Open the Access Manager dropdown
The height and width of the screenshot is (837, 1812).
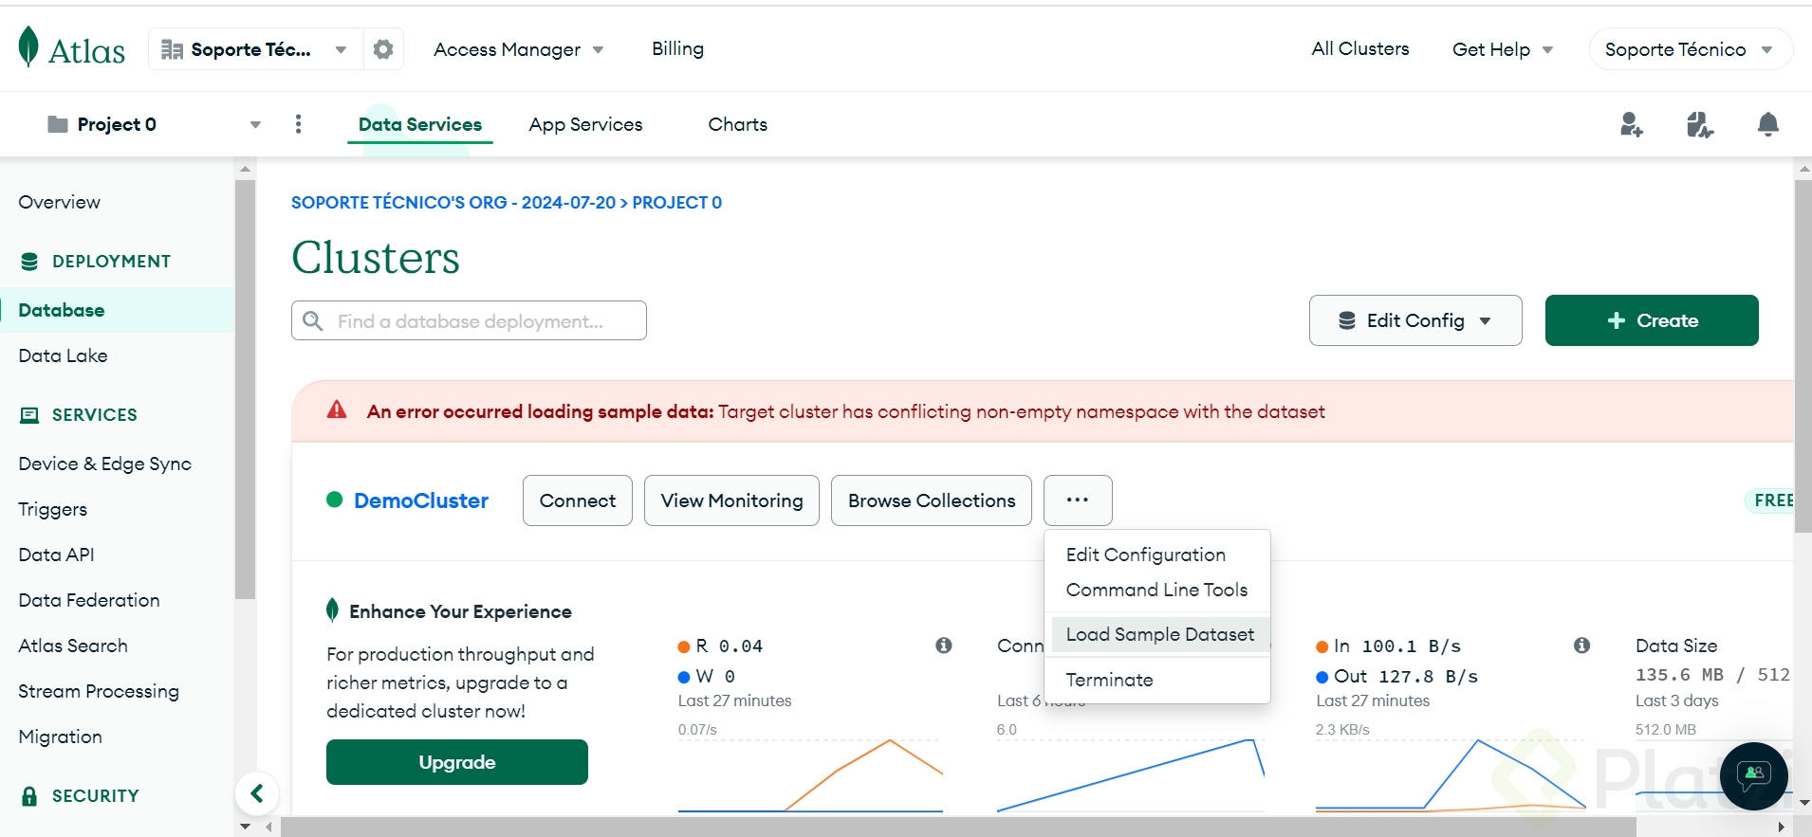pos(519,49)
